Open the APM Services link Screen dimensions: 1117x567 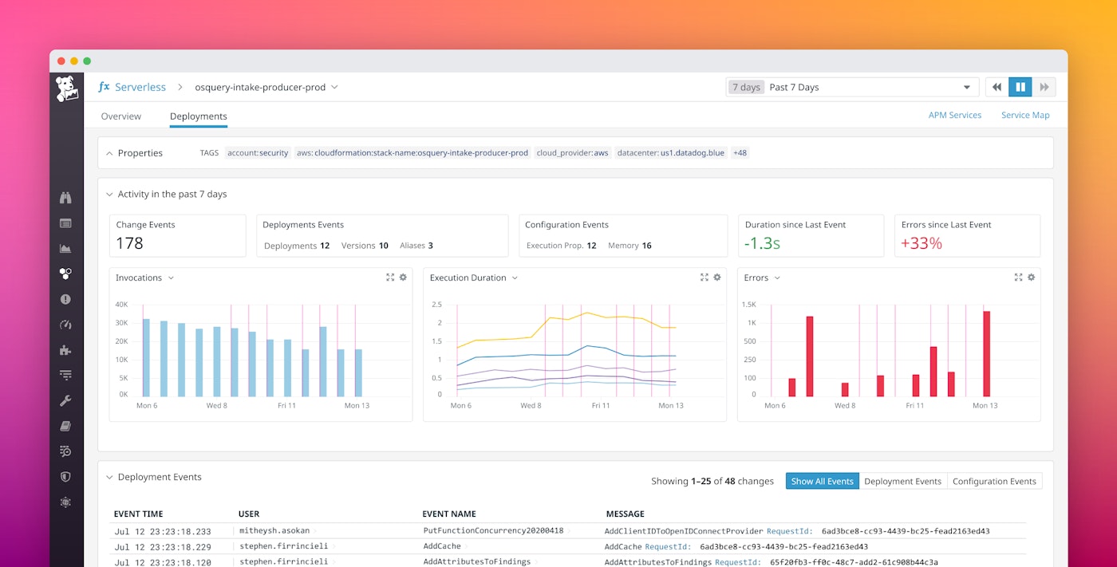(x=955, y=115)
